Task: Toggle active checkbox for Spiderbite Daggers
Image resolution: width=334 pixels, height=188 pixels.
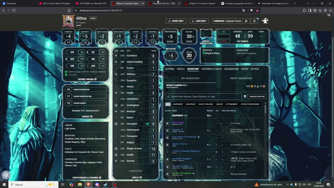Action: (x=167, y=159)
